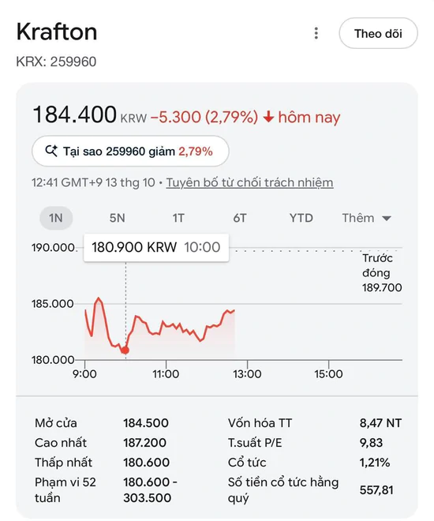Select the 1N time range tab
Screen dimensions: 434x521
pyautogui.click(x=56, y=218)
